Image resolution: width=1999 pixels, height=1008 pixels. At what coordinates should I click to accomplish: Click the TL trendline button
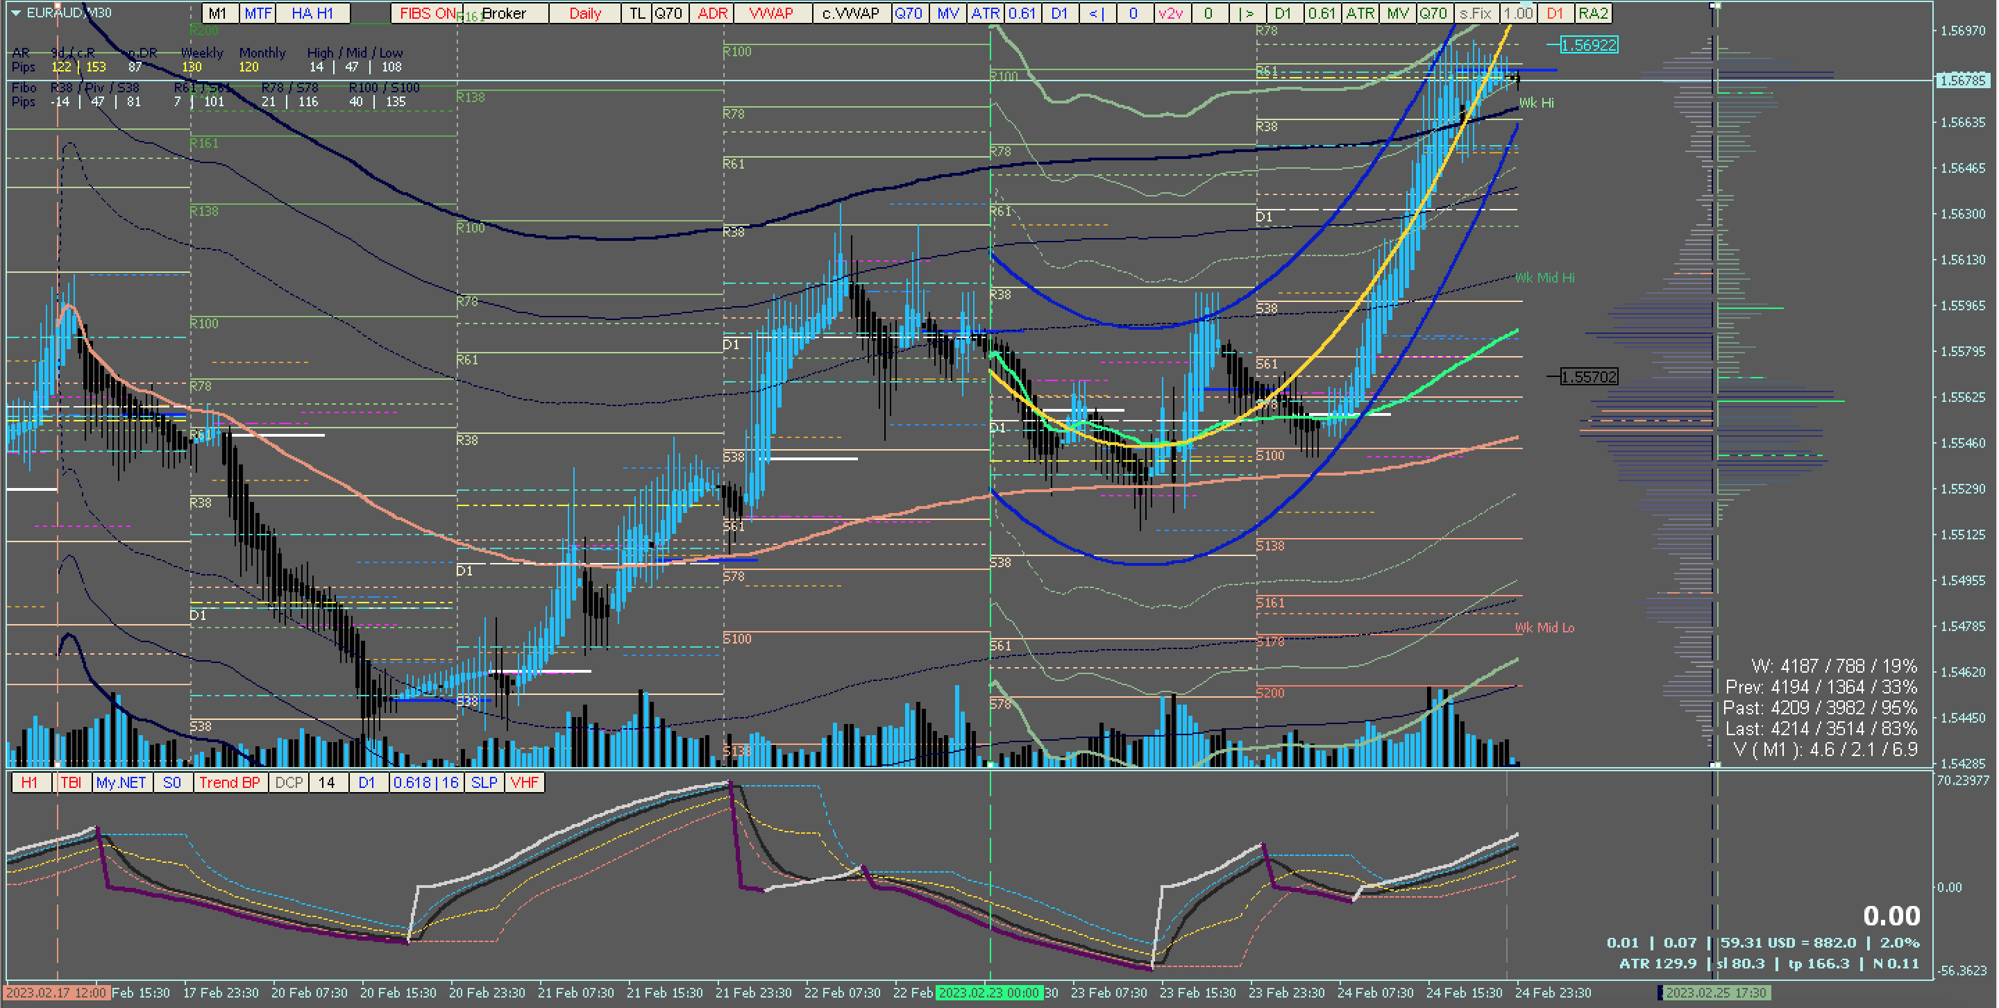[x=636, y=13]
